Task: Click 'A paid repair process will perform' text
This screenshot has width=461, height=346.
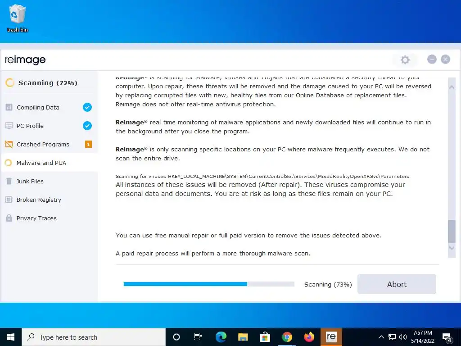Action: click(x=213, y=253)
